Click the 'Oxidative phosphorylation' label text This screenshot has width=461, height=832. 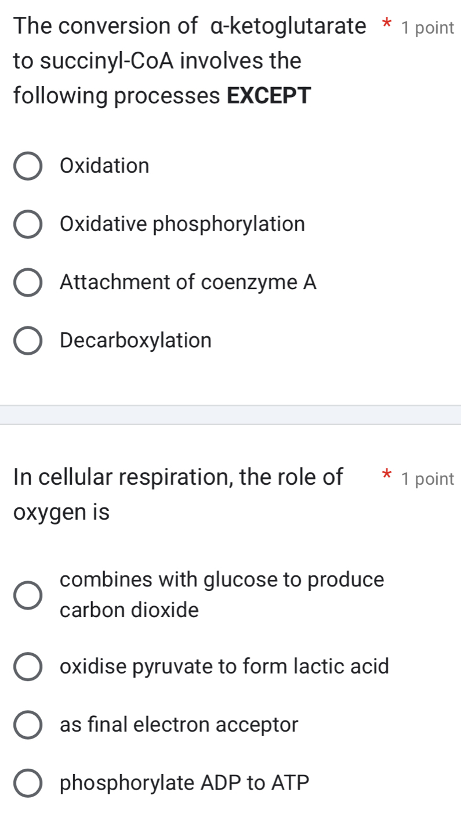(x=182, y=224)
